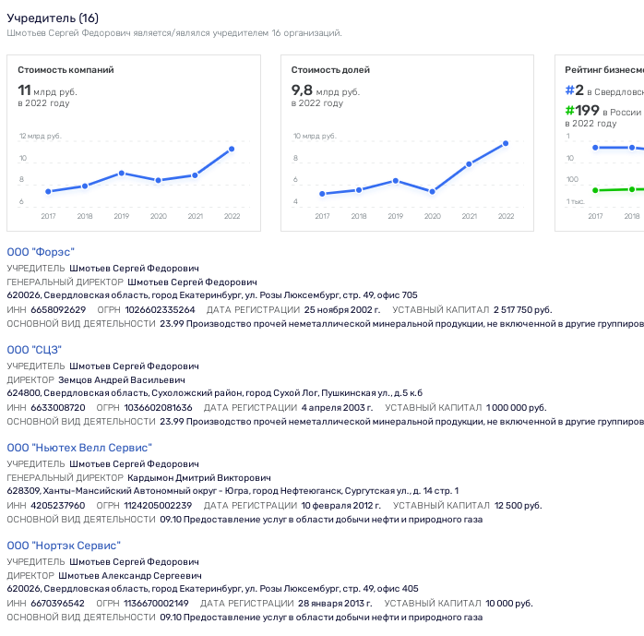
Task: Select the Стоимость долей card title
Action: (x=330, y=70)
